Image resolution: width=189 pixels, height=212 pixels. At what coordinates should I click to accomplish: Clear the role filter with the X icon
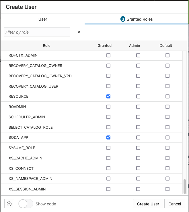tap(79, 32)
